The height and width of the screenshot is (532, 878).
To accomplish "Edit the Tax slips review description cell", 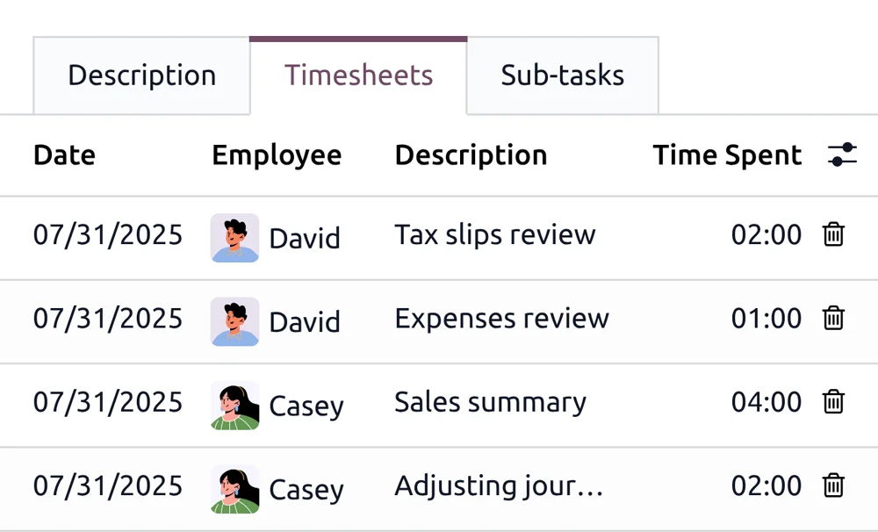I will pyautogui.click(x=495, y=234).
